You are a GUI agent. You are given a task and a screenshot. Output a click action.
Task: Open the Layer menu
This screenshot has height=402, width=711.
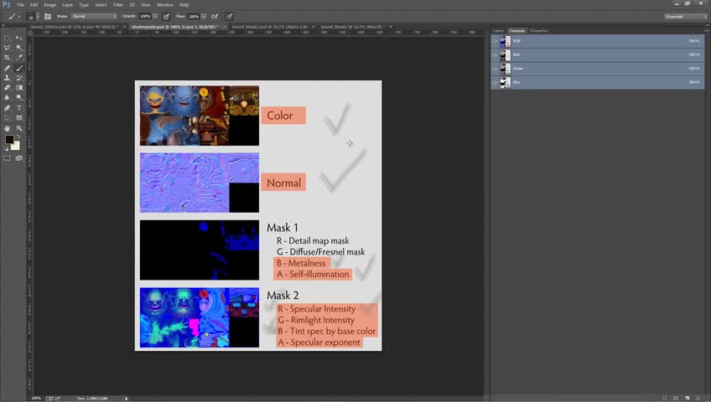tap(68, 4)
